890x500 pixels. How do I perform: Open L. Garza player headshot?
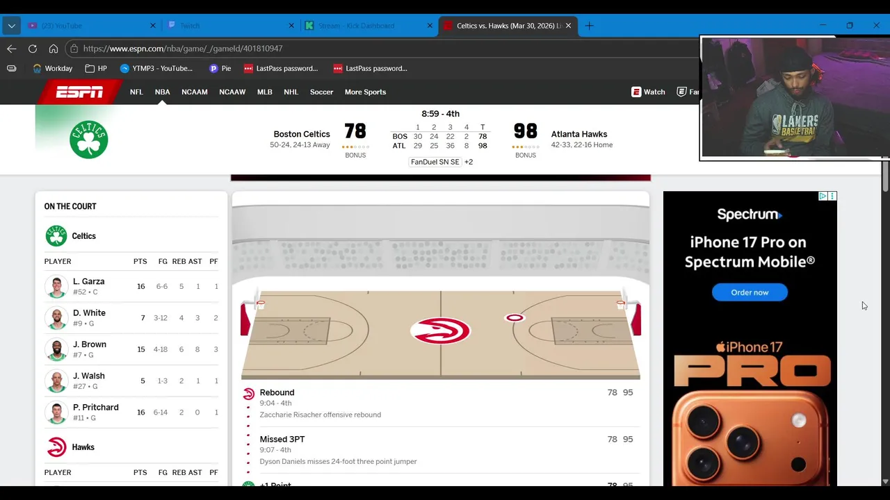click(x=56, y=286)
